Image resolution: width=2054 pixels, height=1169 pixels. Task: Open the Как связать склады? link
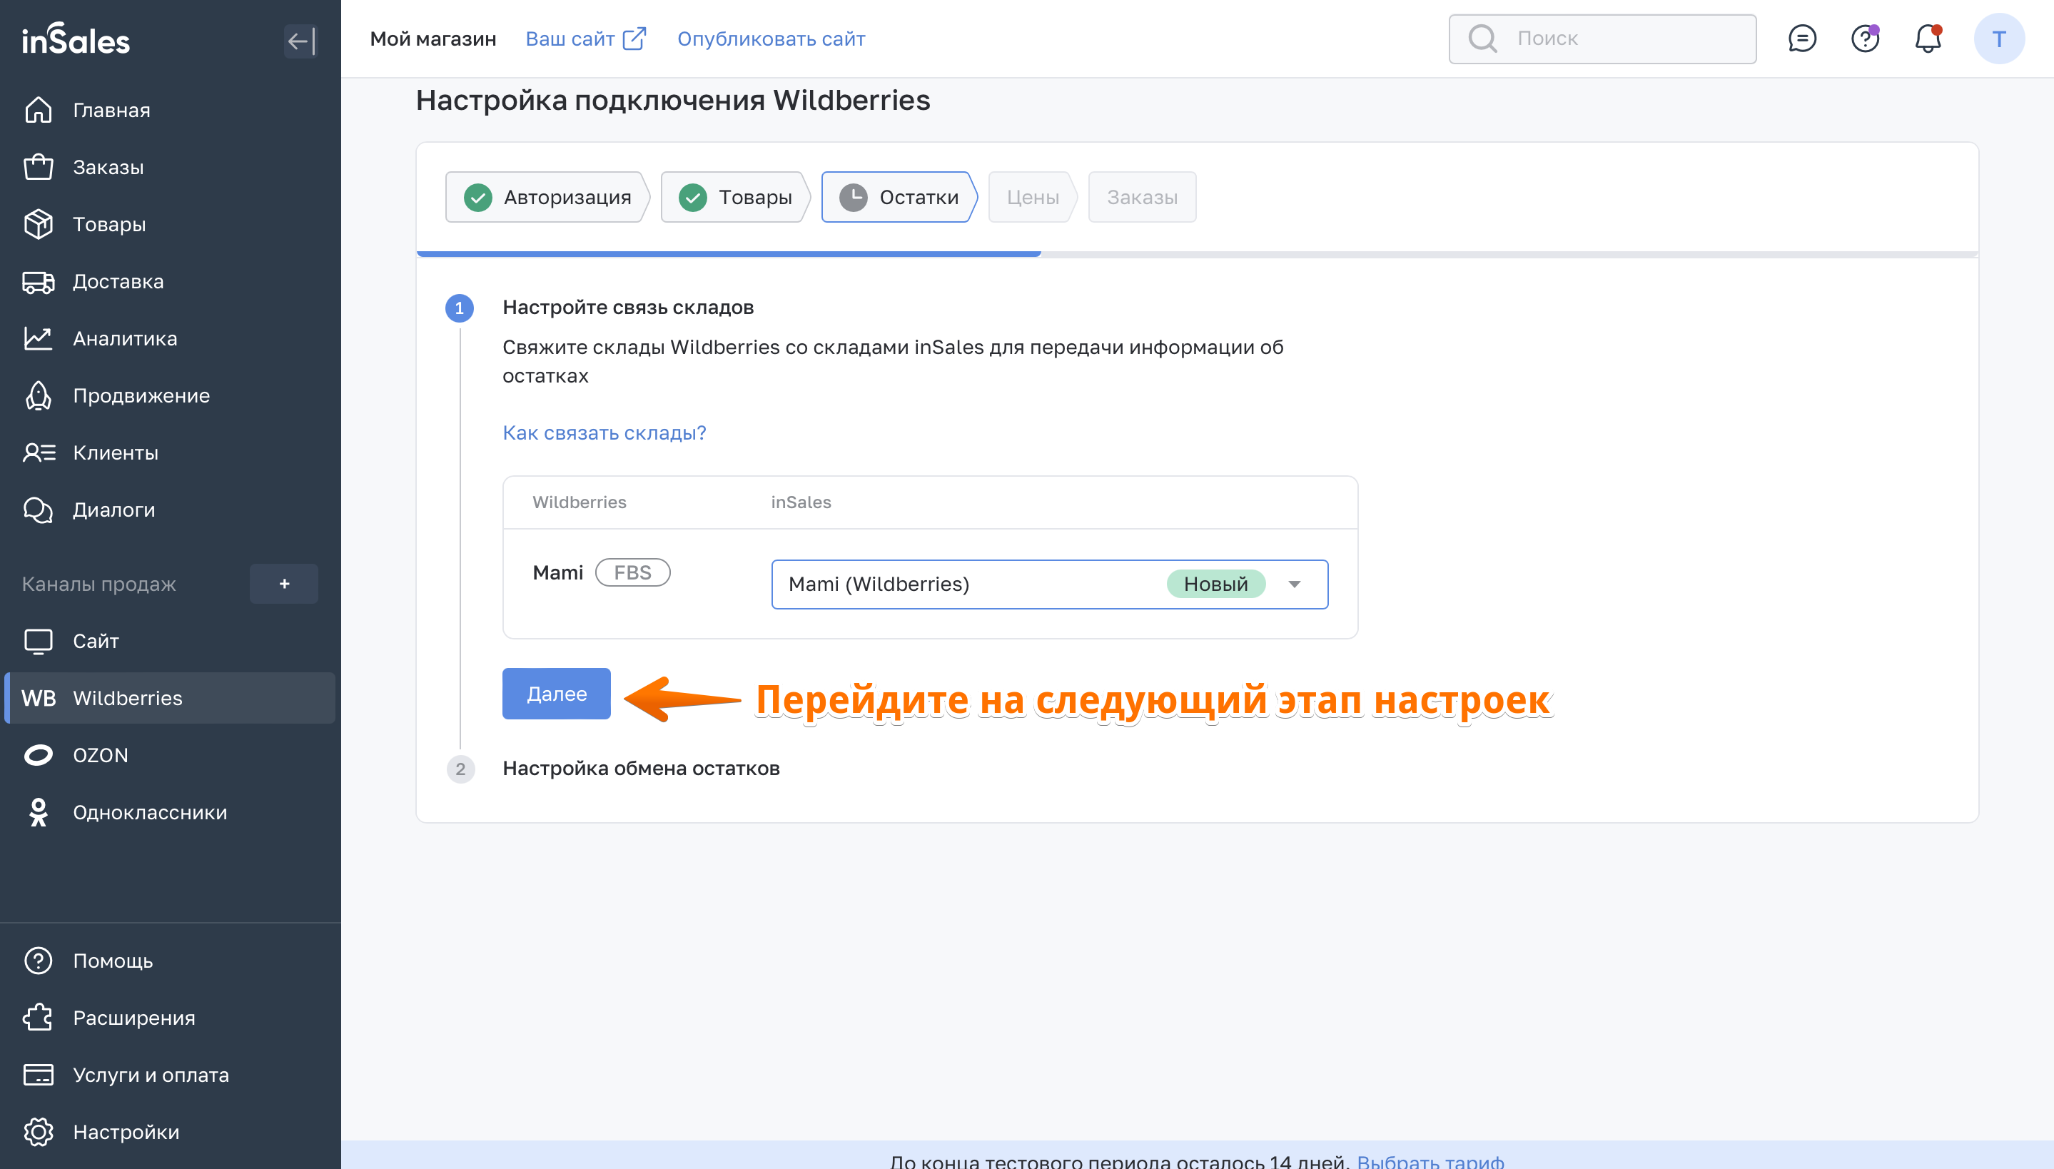click(x=604, y=432)
